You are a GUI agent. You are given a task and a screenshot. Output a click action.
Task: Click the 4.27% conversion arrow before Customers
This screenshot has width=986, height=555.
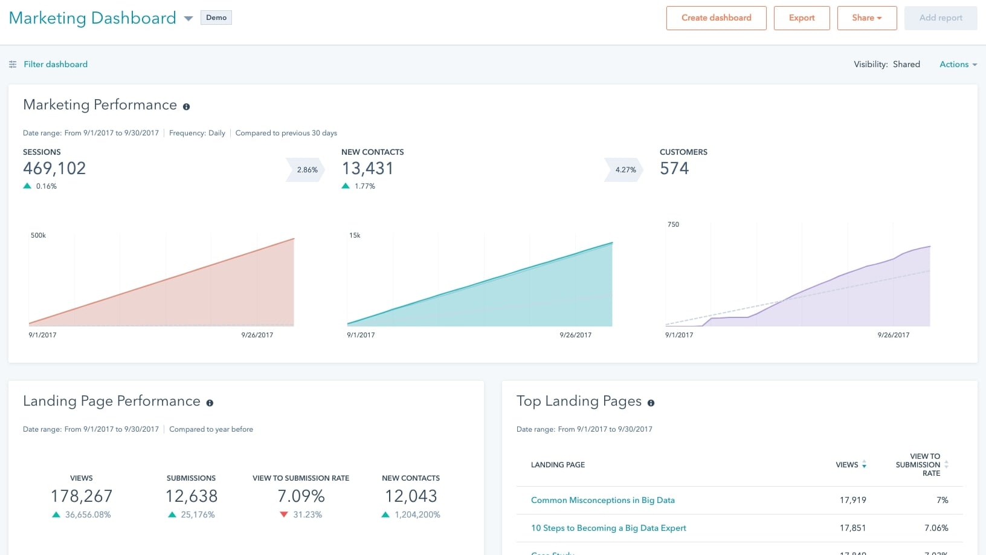click(623, 170)
